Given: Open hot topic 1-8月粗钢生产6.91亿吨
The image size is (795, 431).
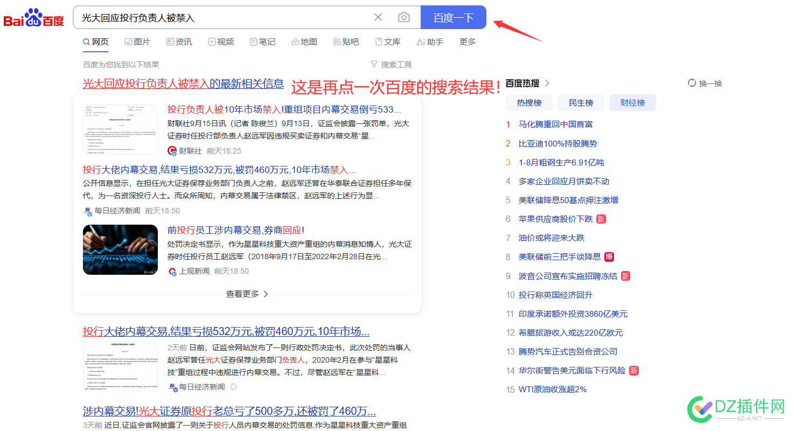Looking at the screenshot, I should click(561, 162).
